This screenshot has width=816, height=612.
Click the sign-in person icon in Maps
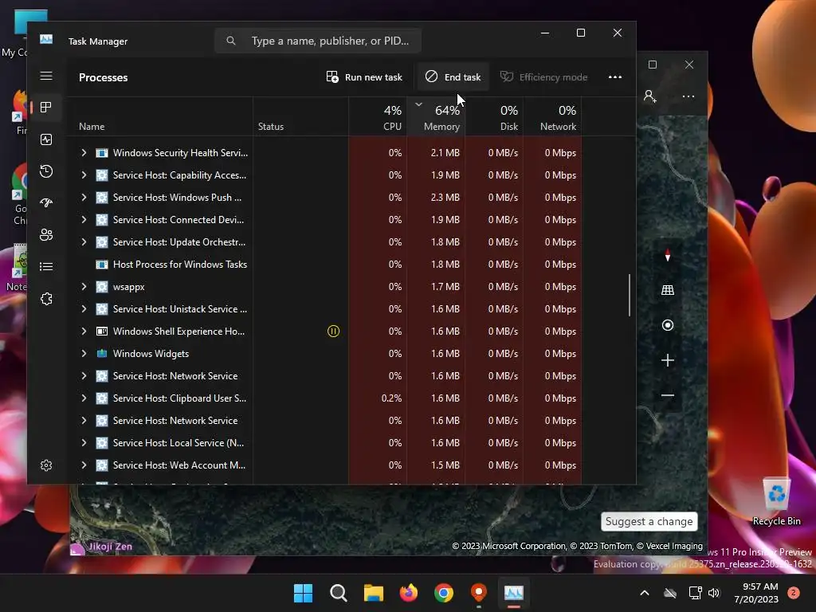tap(650, 96)
